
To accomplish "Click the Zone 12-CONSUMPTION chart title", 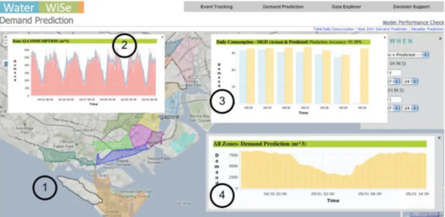I will [41, 41].
